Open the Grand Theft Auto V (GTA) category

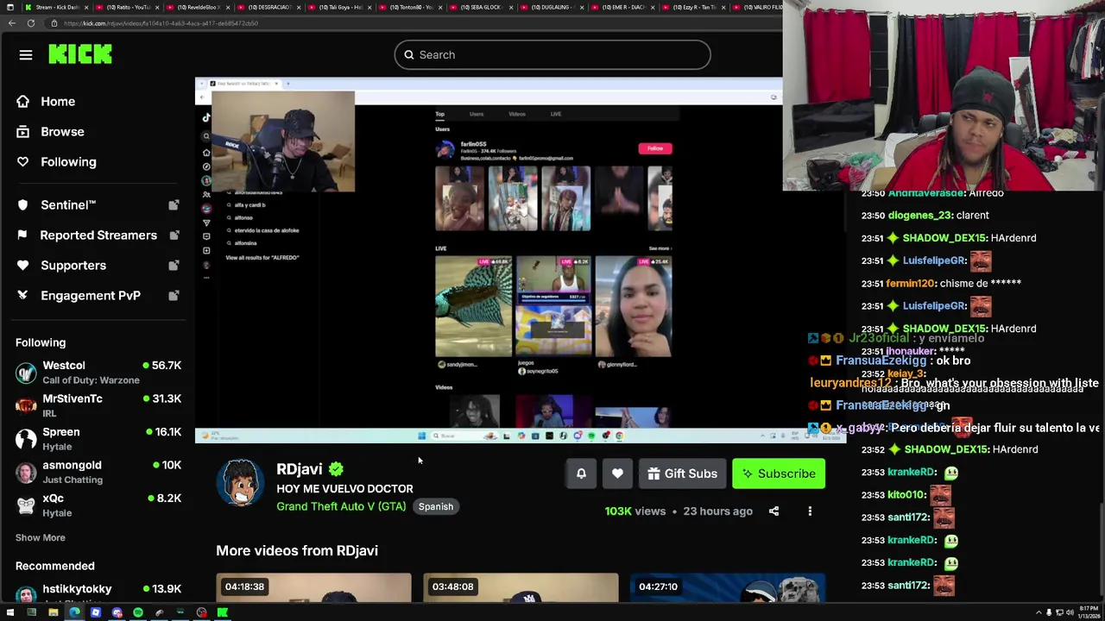pyautogui.click(x=341, y=506)
